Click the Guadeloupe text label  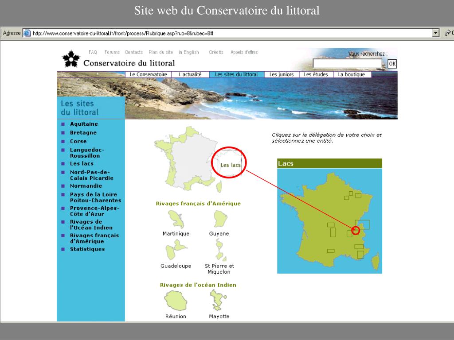click(x=176, y=266)
